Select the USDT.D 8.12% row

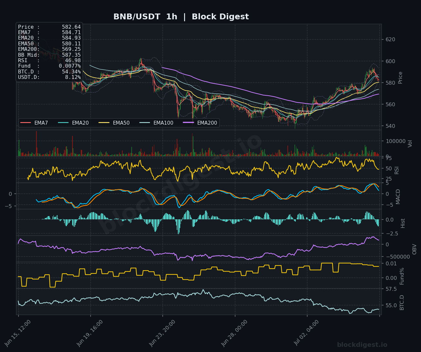(x=49, y=77)
